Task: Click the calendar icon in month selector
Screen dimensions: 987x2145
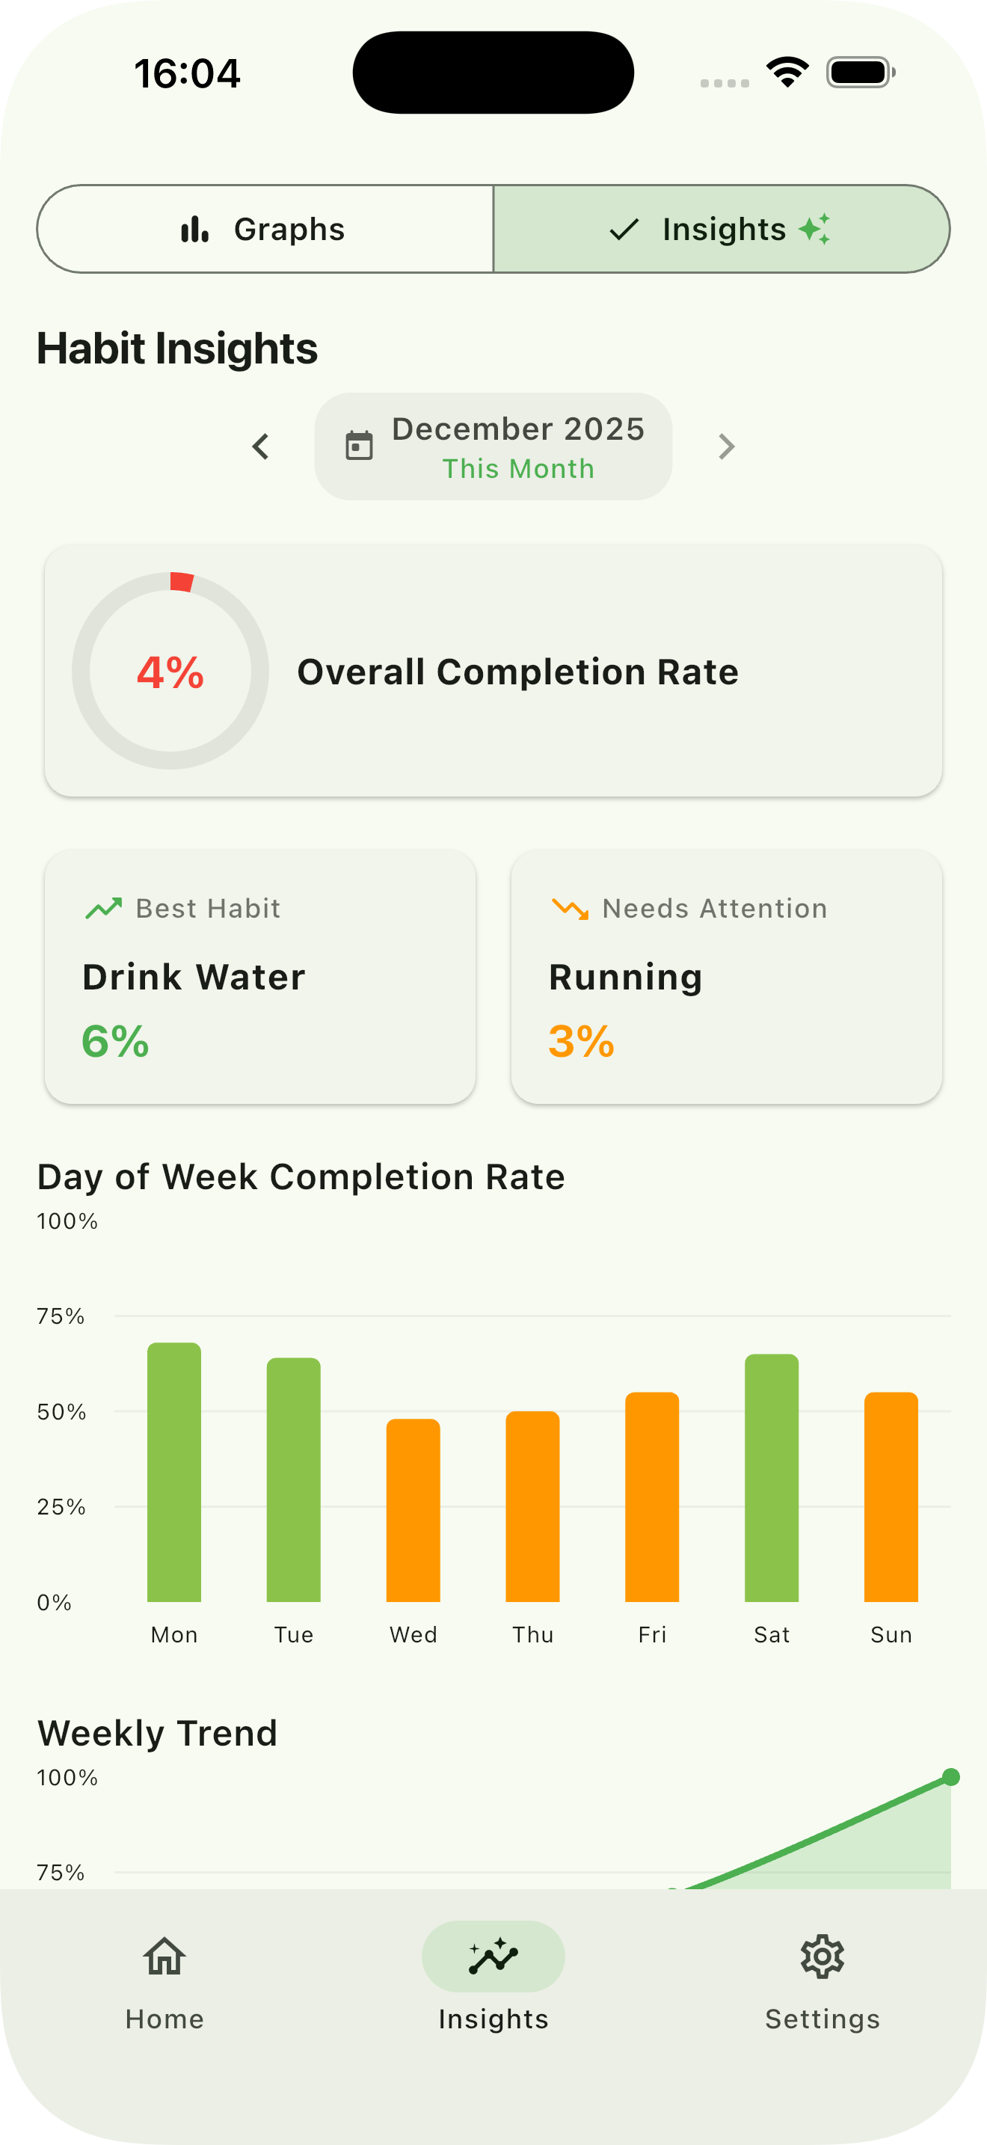Action: [x=359, y=447]
